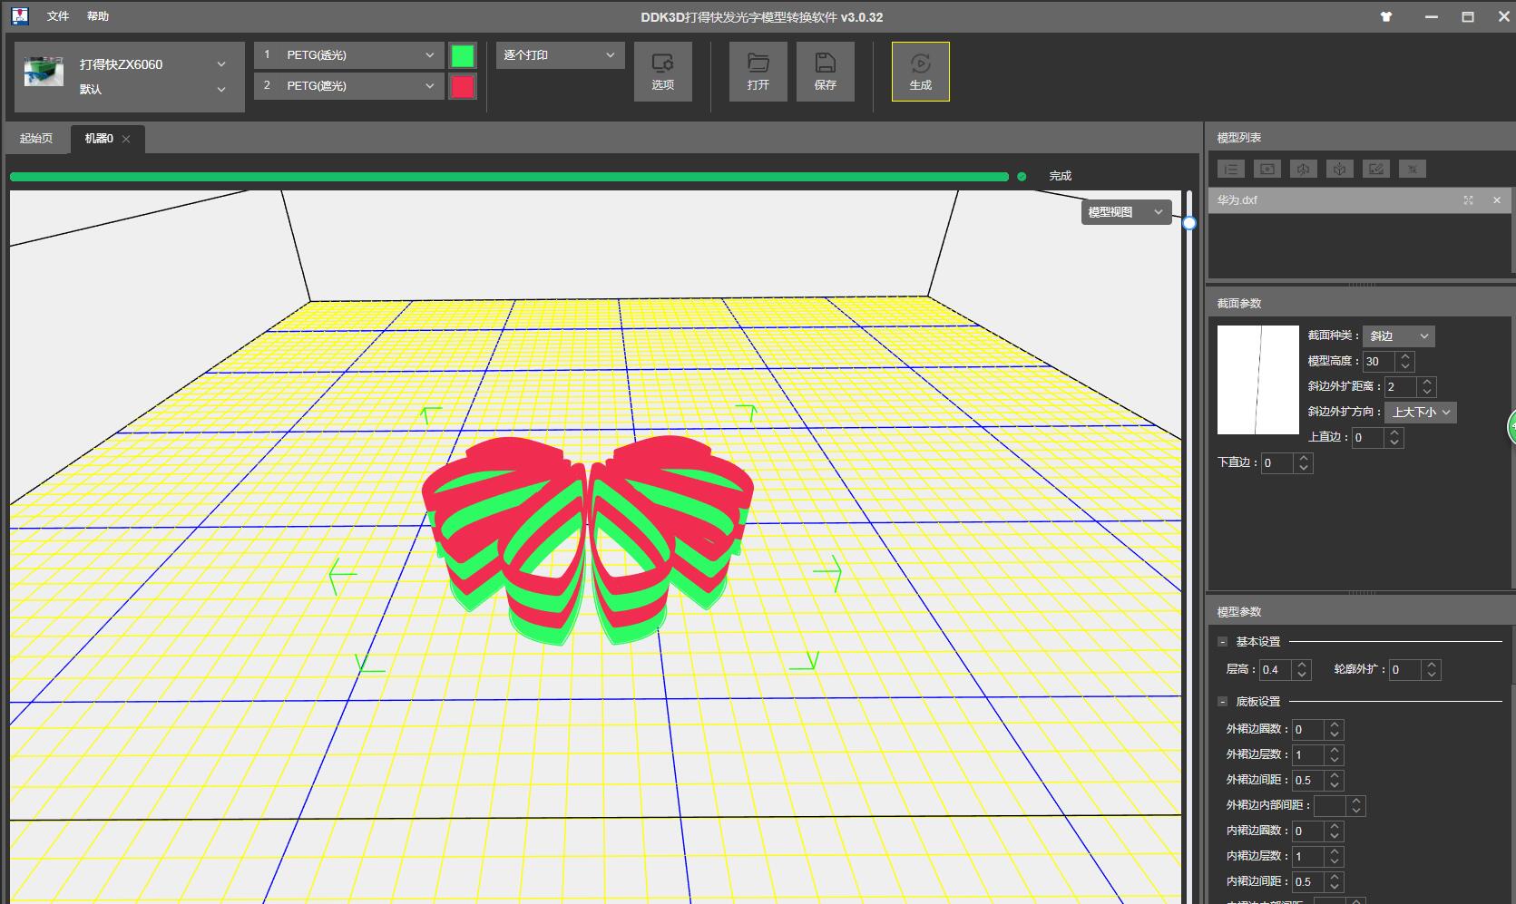
Task: Decrease the 轮廓外扩 value
Action: [x=1432, y=676]
